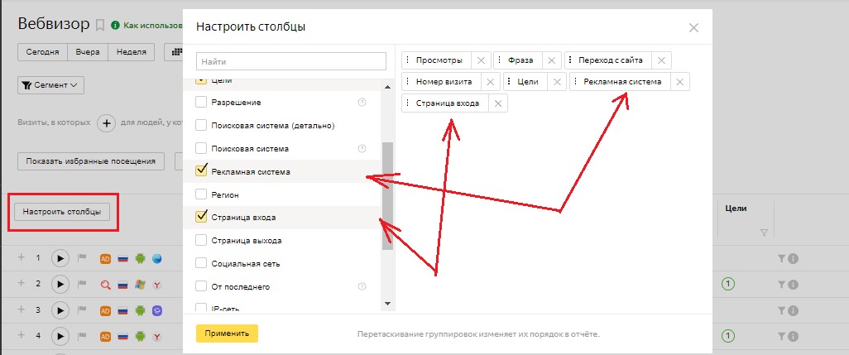Open the Сегмент dropdown

tap(50, 85)
